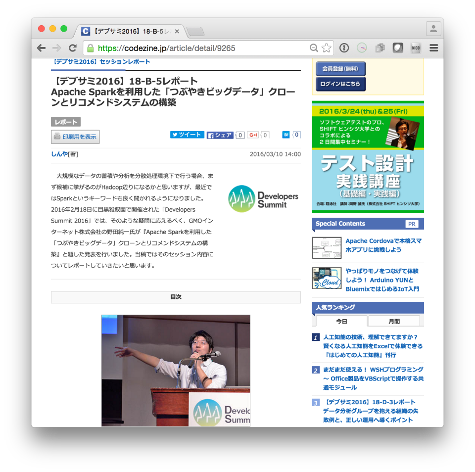Select the search/zoom icon in the address bar

point(314,48)
